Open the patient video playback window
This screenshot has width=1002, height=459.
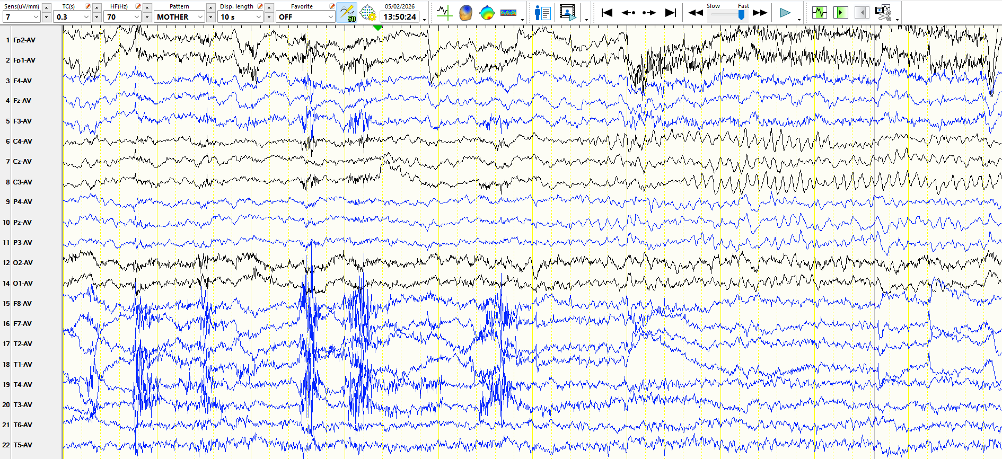pos(567,12)
